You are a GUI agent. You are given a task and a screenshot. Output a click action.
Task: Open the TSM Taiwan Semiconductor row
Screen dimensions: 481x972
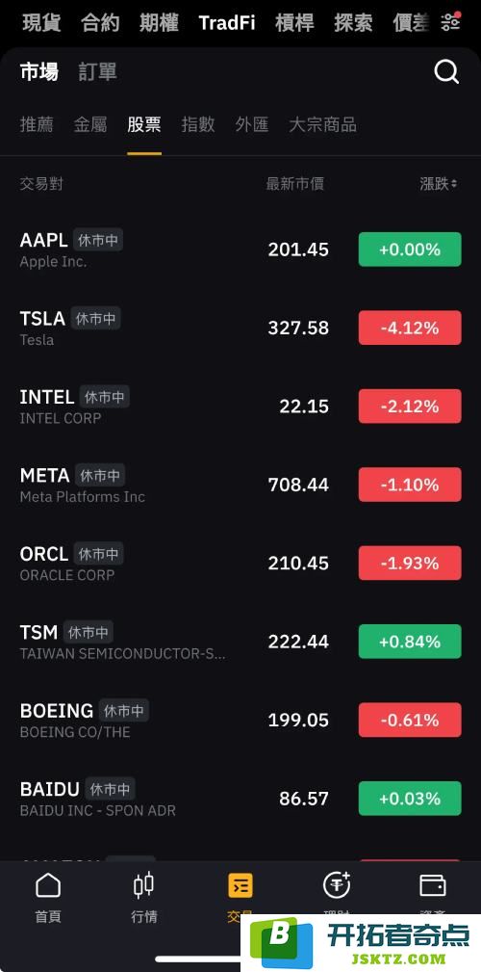240,642
